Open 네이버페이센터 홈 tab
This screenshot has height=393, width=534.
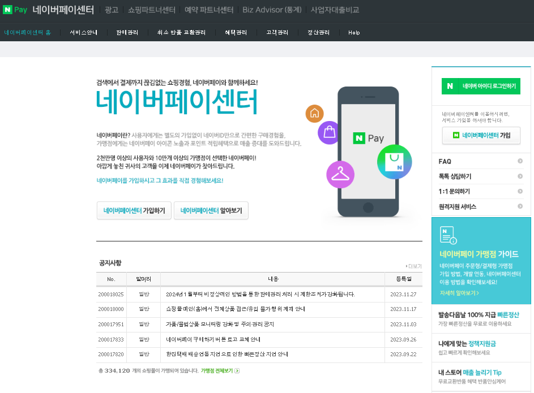coord(27,32)
